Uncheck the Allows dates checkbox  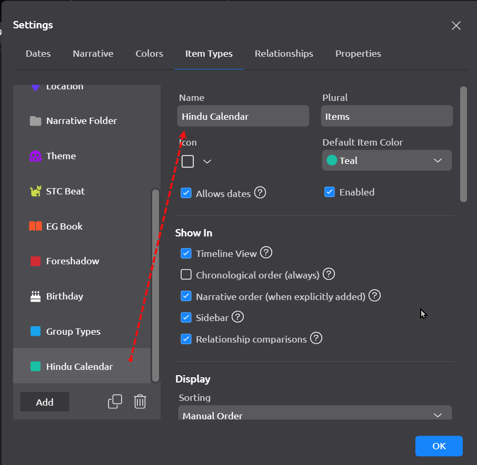[186, 193]
